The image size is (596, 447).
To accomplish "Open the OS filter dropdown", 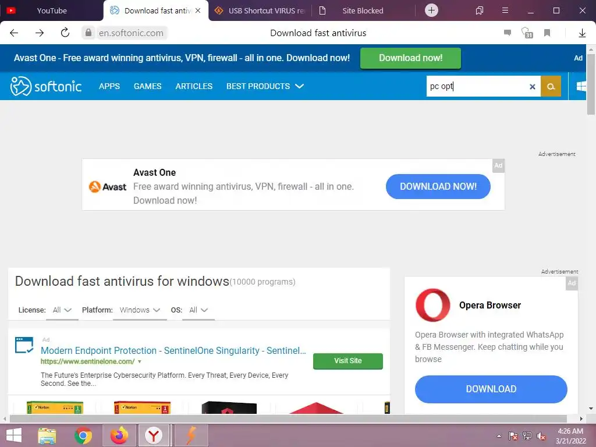I will (198, 310).
